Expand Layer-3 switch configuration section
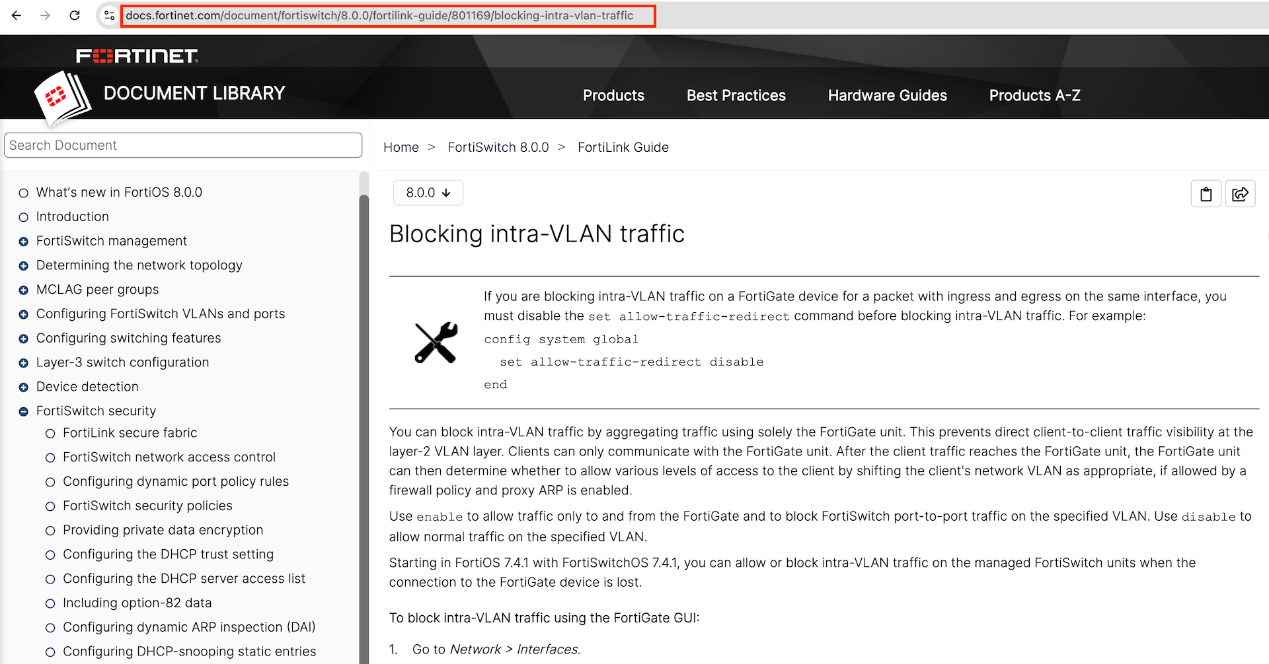 pyautogui.click(x=24, y=363)
